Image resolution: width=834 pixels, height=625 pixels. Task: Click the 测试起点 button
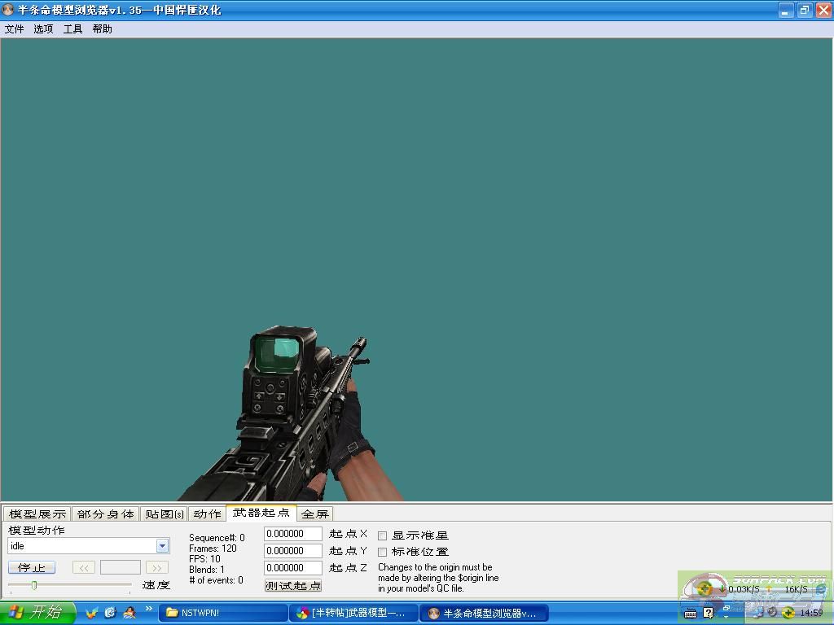pyautogui.click(x=293, y=585)
